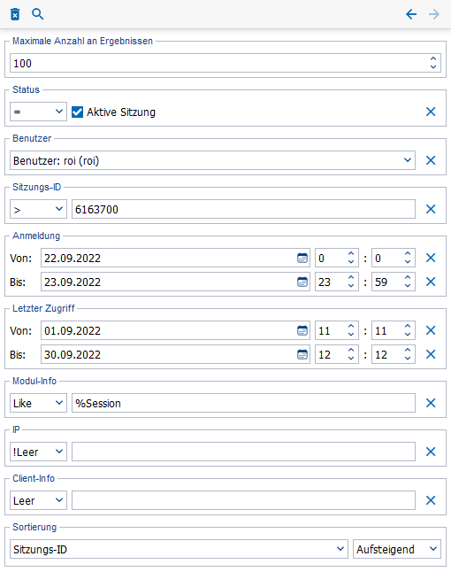Open calendar for Letzter Zugriff Bis date
Viewport: 451px width, 572px height.
(302, 354)
